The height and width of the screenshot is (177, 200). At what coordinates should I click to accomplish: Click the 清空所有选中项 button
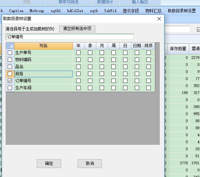pos(77,29)
